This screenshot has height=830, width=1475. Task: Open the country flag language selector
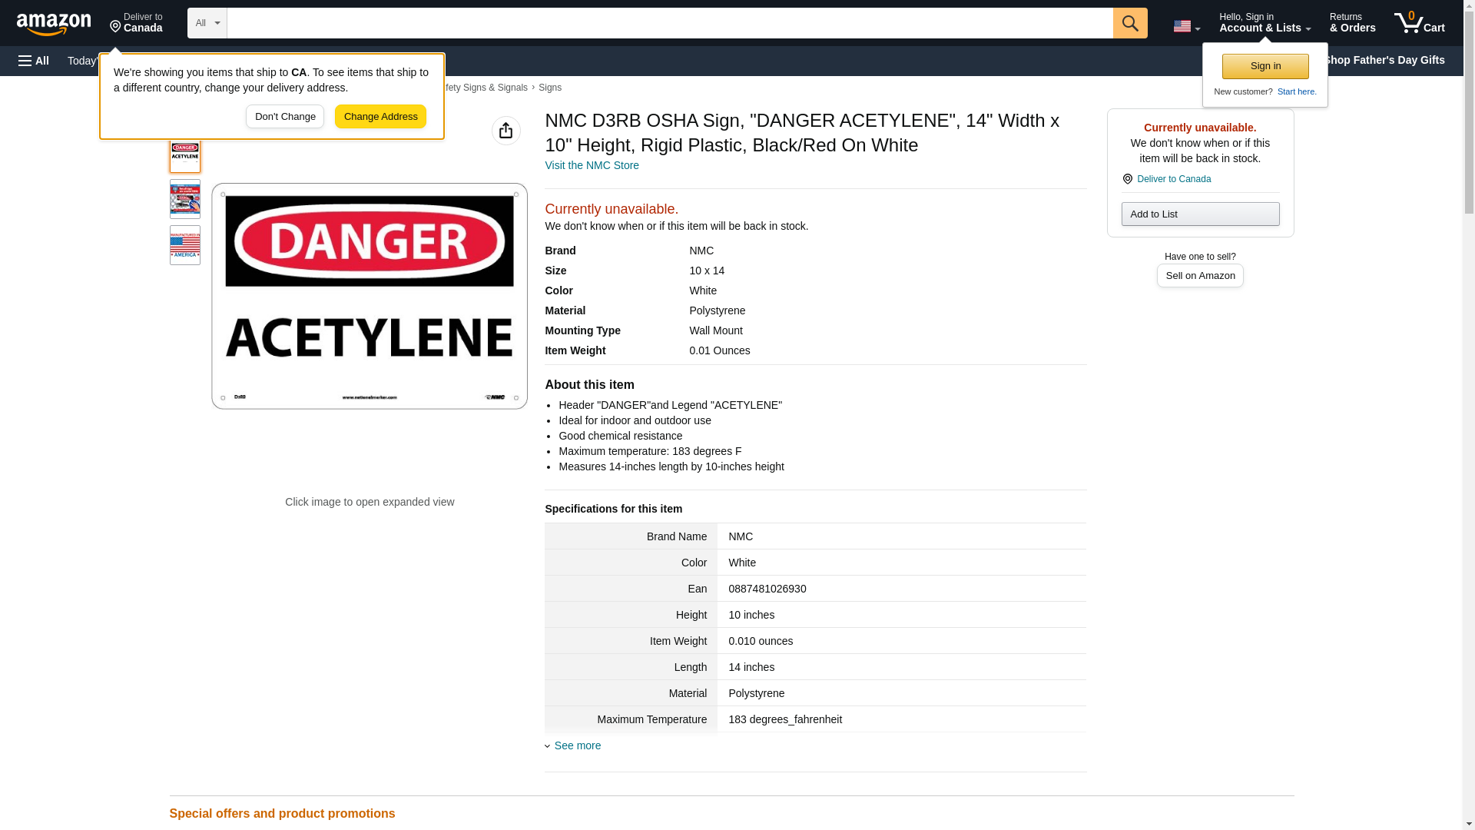point(1185,26)
